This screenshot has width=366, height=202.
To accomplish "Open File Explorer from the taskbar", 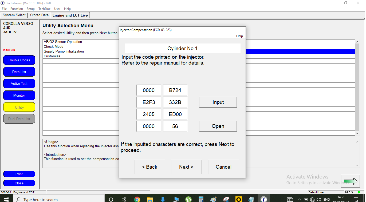I will 150,199.
